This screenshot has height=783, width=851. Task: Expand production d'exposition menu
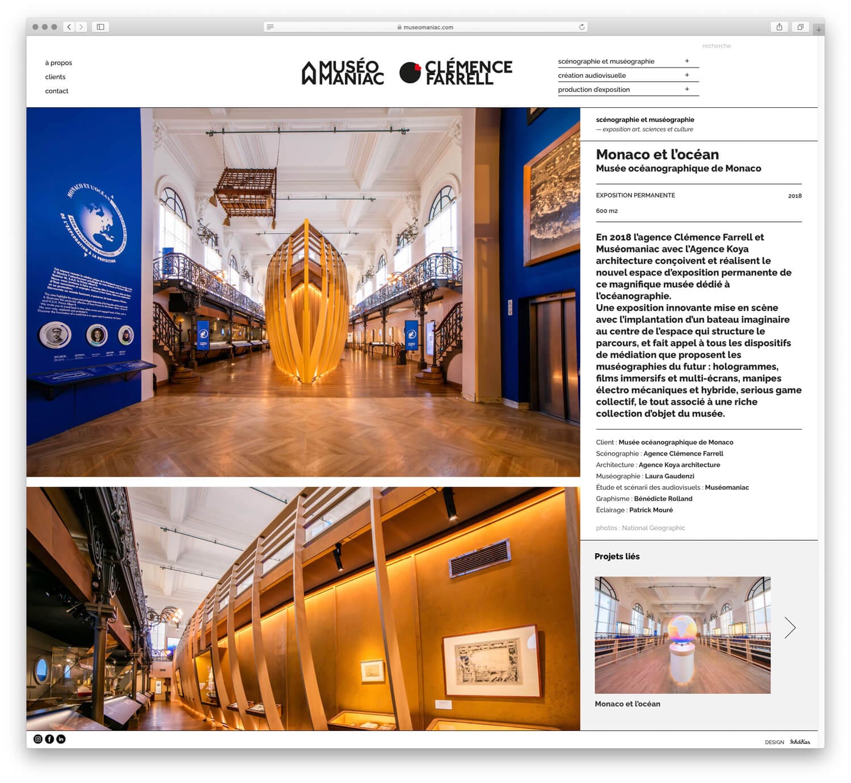pos(686,89)
